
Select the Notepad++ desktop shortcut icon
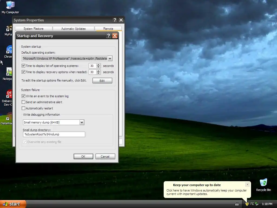8,74
